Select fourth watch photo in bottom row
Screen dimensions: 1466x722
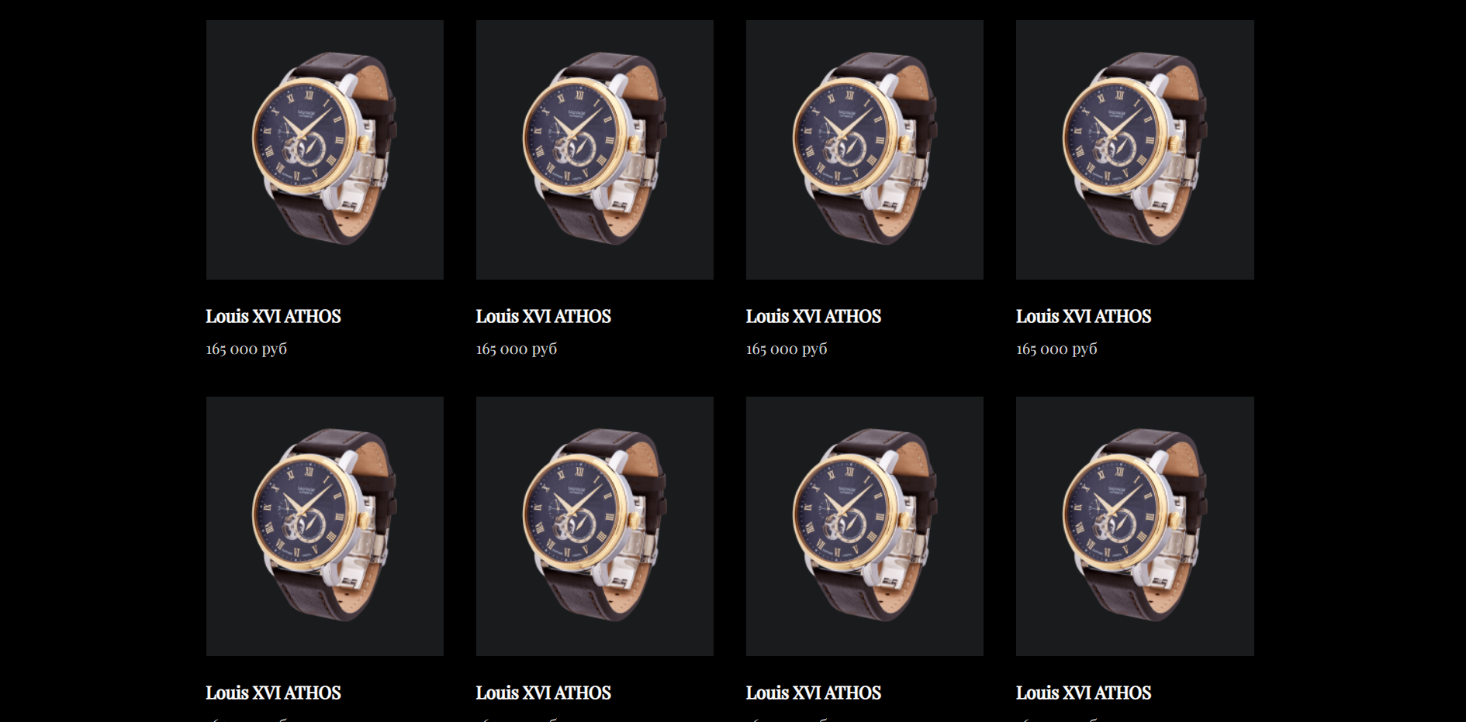[x=1135, y=527]
